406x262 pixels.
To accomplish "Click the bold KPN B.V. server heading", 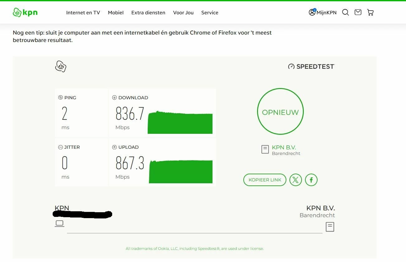I will tap(321, 208).
